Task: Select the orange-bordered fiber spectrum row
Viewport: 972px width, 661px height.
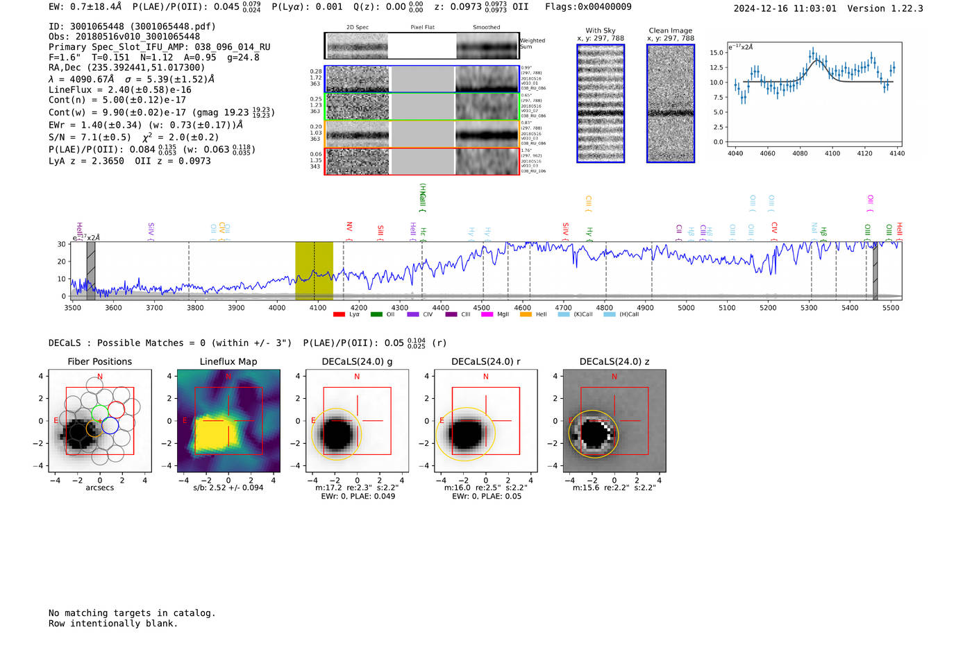Action: click(x=422, y=134)
